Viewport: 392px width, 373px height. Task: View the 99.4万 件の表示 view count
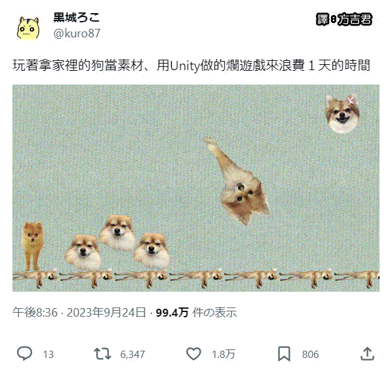196,313
